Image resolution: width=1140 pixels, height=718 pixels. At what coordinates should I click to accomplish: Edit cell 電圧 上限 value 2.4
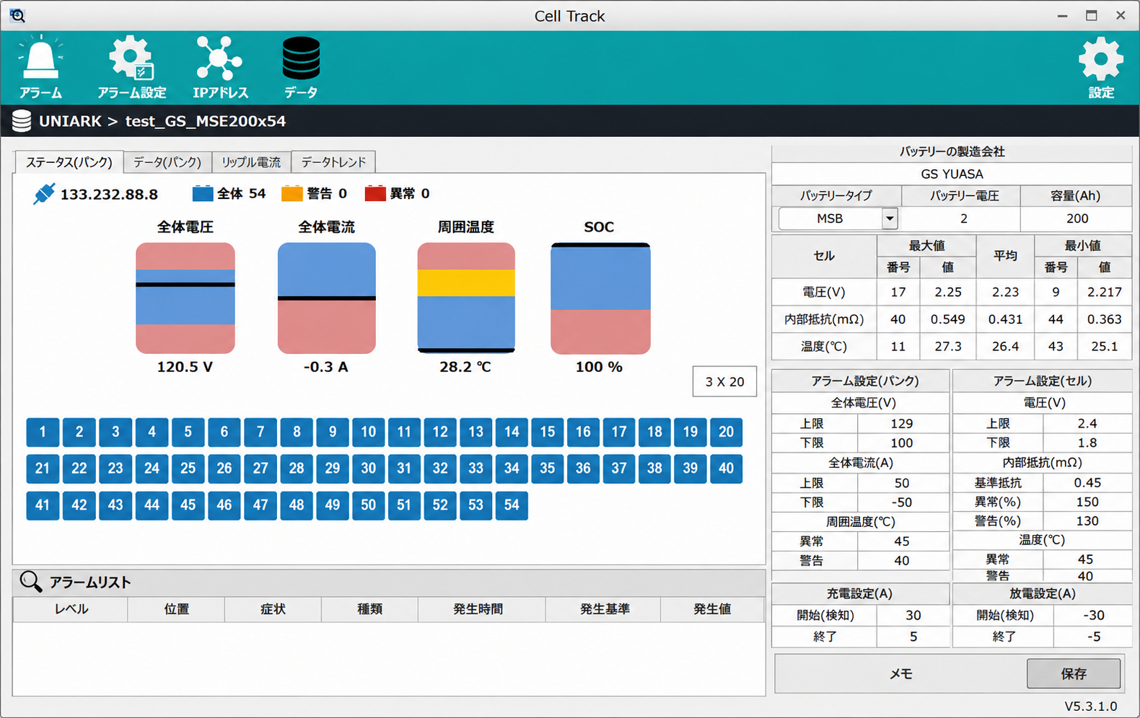(x=1087, y=423)
